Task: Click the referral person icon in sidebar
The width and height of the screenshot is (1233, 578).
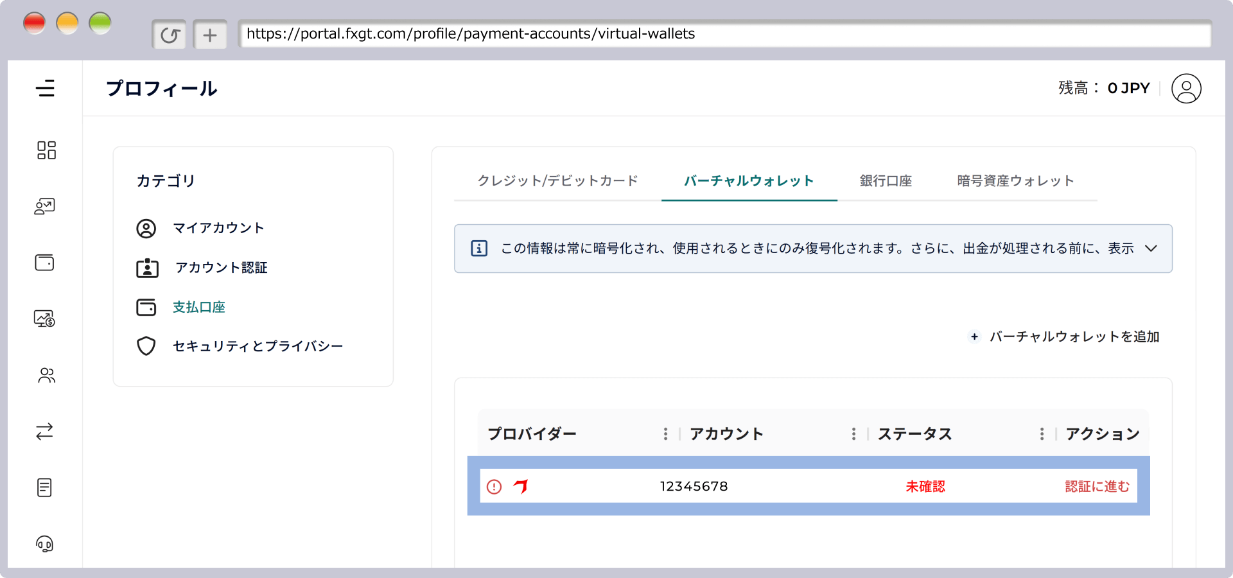Action: (x=46, y=376)
